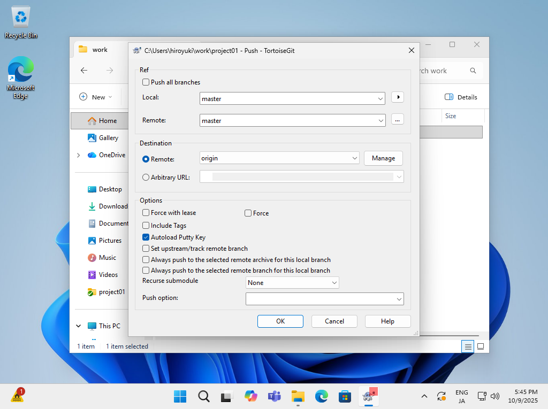Viewport: 548px width, 409px height.
Task: Check the Include Tags option
Action: click(x=146, y=226)
